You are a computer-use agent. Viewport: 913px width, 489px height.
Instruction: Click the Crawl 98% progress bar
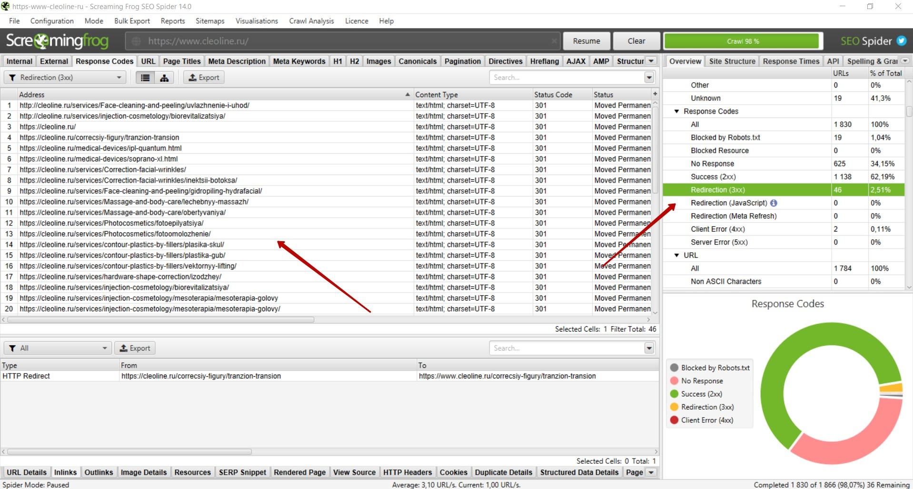[x=743, y=41]
